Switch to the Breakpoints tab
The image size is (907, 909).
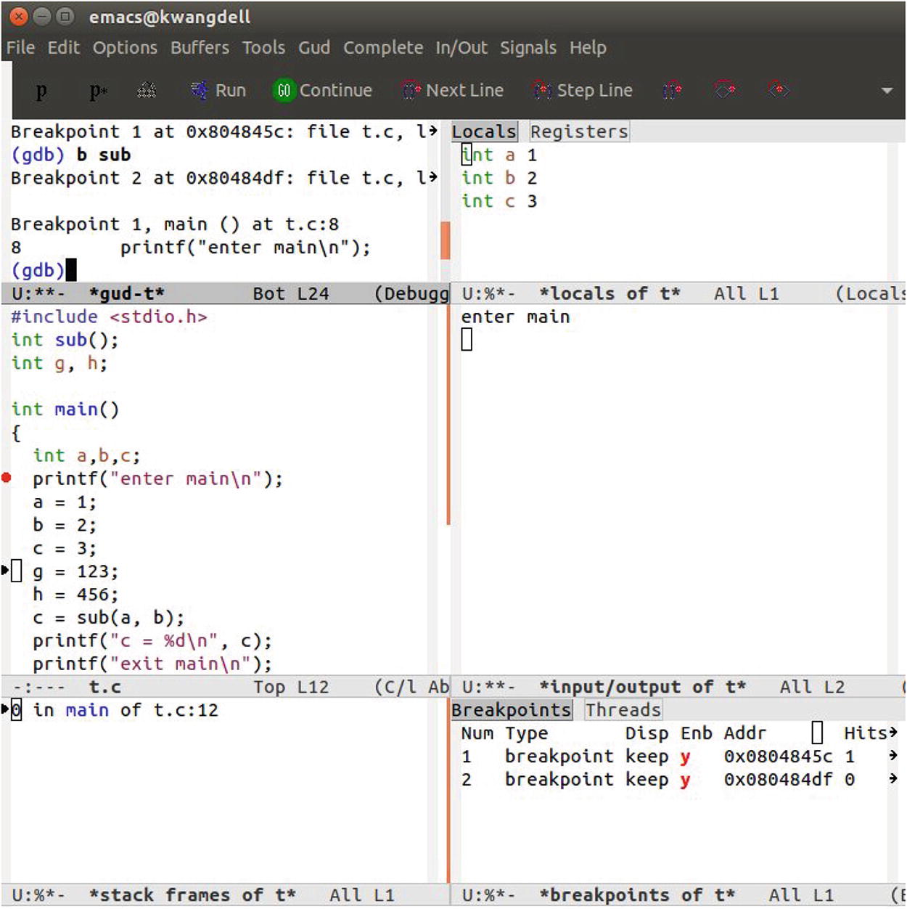coord(512,710)
